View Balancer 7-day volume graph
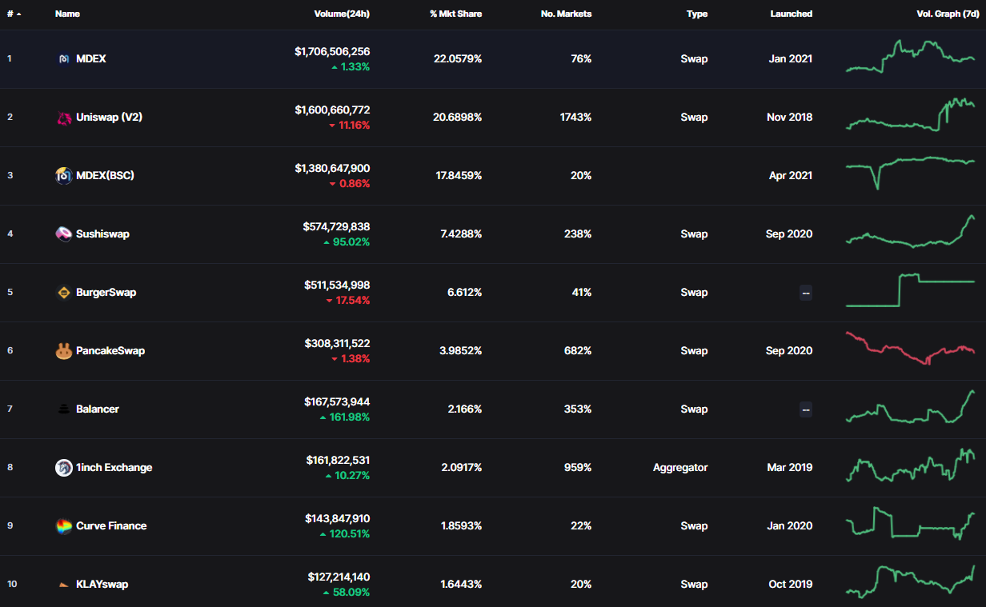The height and width of the screenshot is (607, 986). pos(911,407)
